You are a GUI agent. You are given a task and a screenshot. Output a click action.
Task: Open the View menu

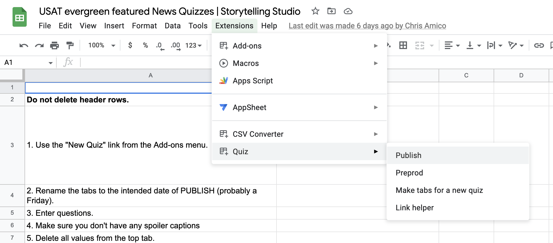[x=88, y=26]
